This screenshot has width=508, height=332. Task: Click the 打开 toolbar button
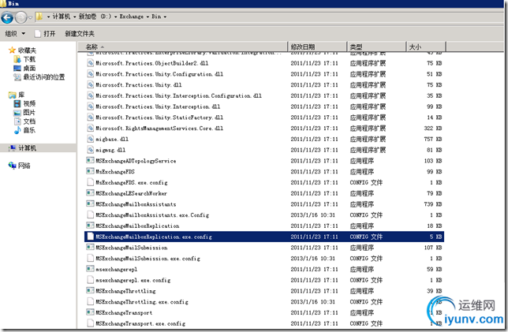coord(46,33)
